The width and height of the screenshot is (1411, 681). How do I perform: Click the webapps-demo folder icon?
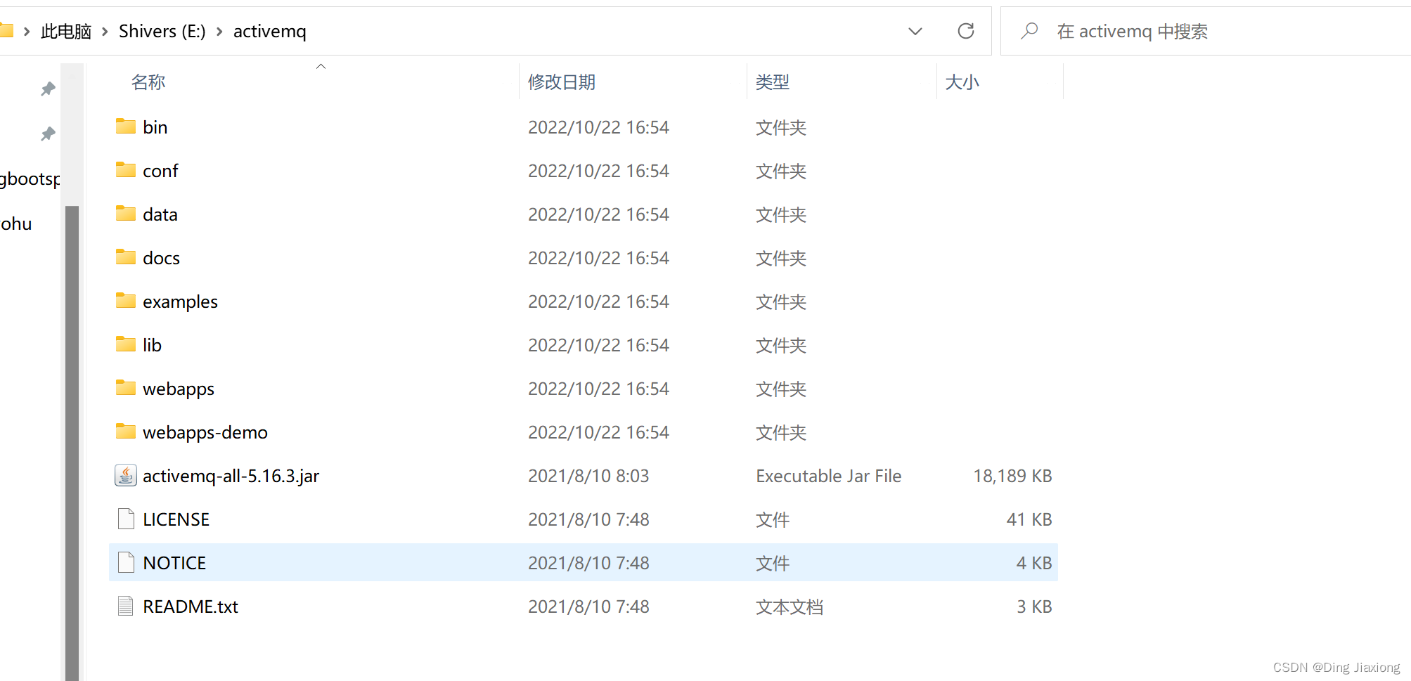[x=126, y=432]
